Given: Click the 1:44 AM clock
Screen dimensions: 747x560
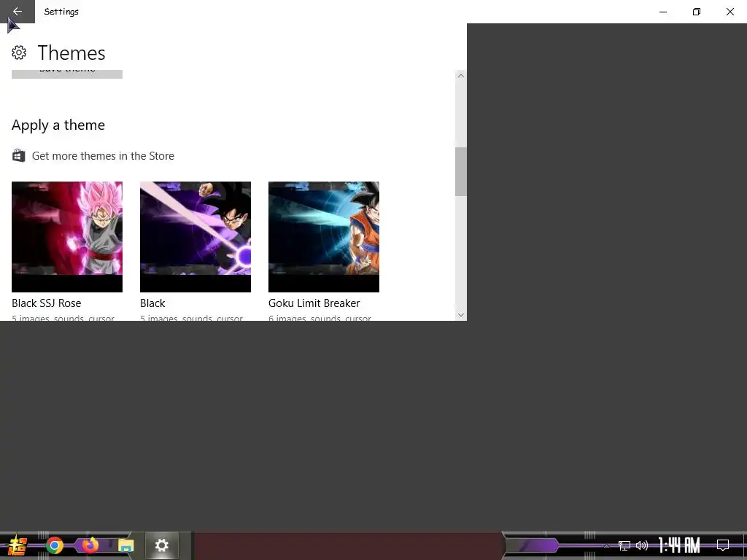Looking at the screenshot, I should click(679, 545).
